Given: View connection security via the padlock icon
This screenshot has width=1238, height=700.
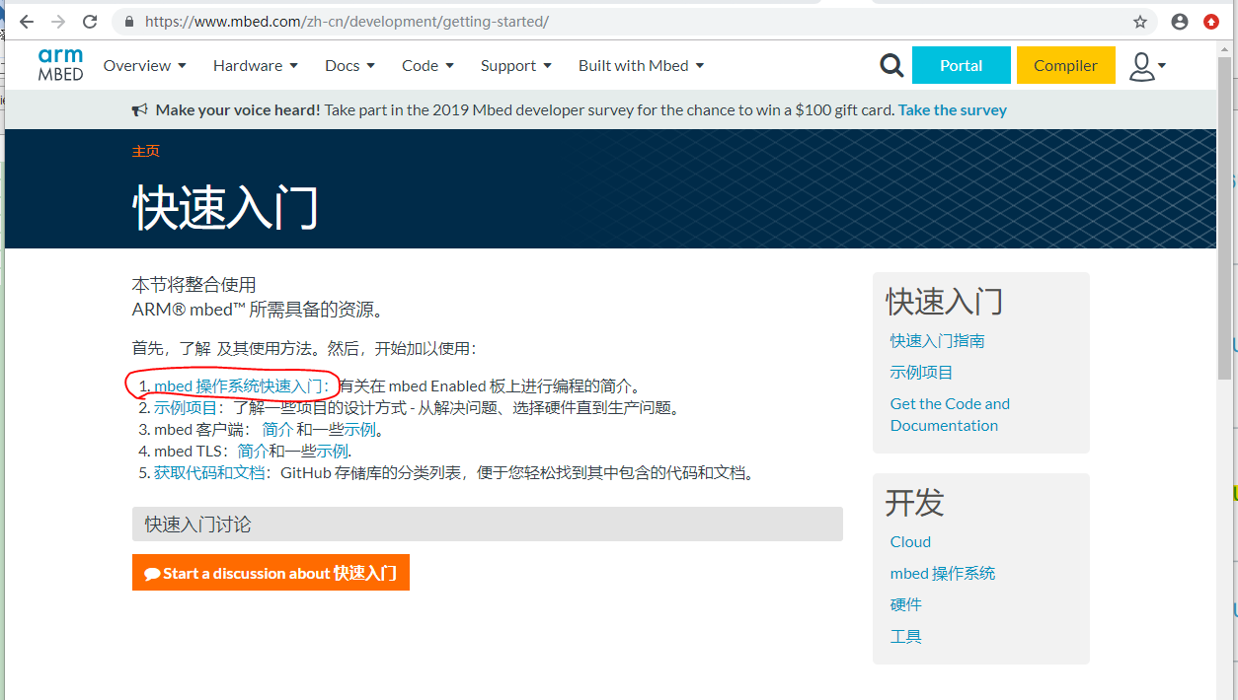Looking at the screenshot, I should tap(128, 21).
